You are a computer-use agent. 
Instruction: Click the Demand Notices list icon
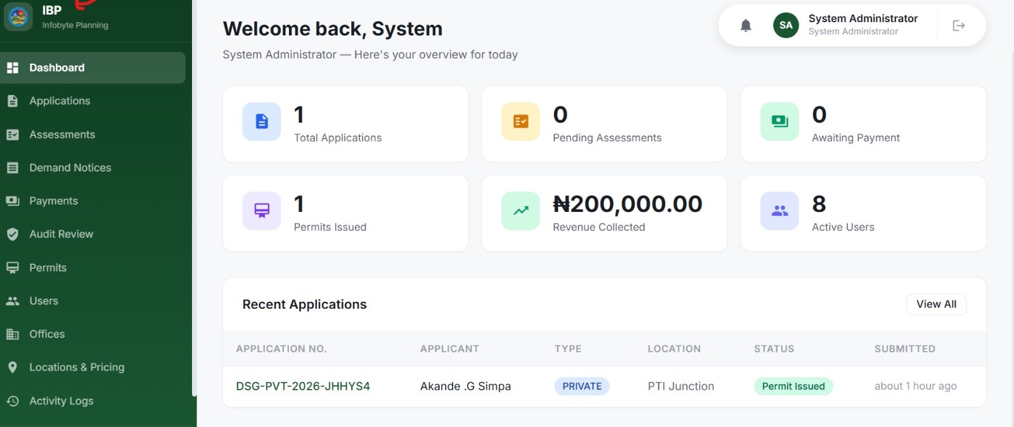tap(13, 168)
